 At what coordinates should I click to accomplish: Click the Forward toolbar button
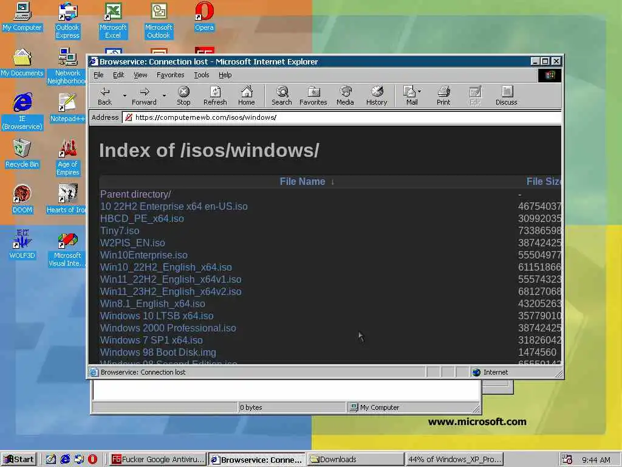tap(144, 95)
